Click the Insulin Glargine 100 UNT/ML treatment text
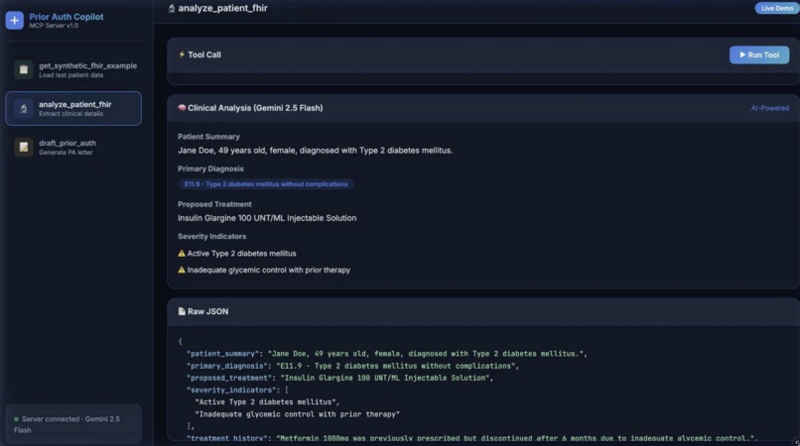800x446 pixels. [267, 218]
